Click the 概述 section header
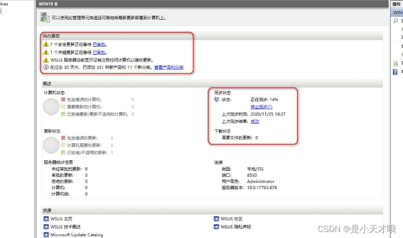The image size is (403, 238). pyautogui.click(x=212, y=84)
